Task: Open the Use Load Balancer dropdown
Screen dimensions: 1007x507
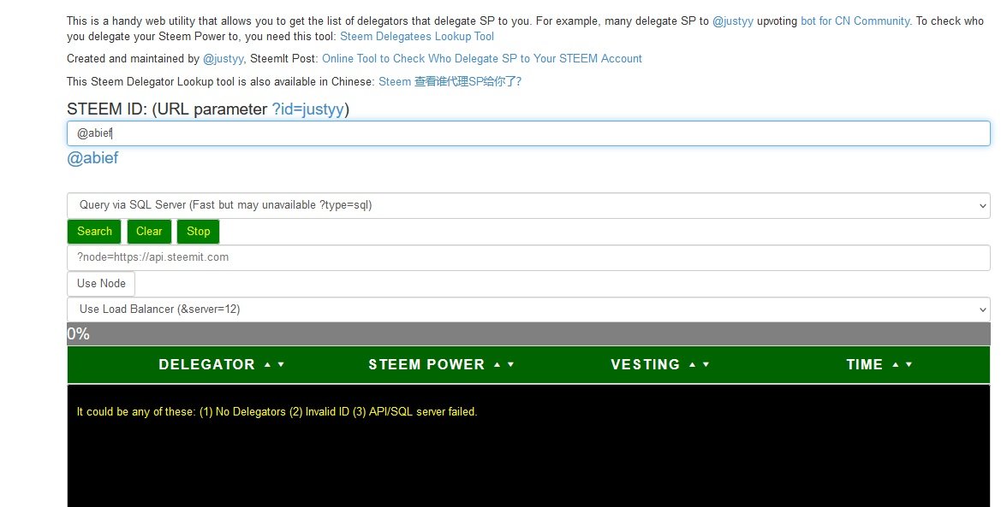Action: (528, 310)
